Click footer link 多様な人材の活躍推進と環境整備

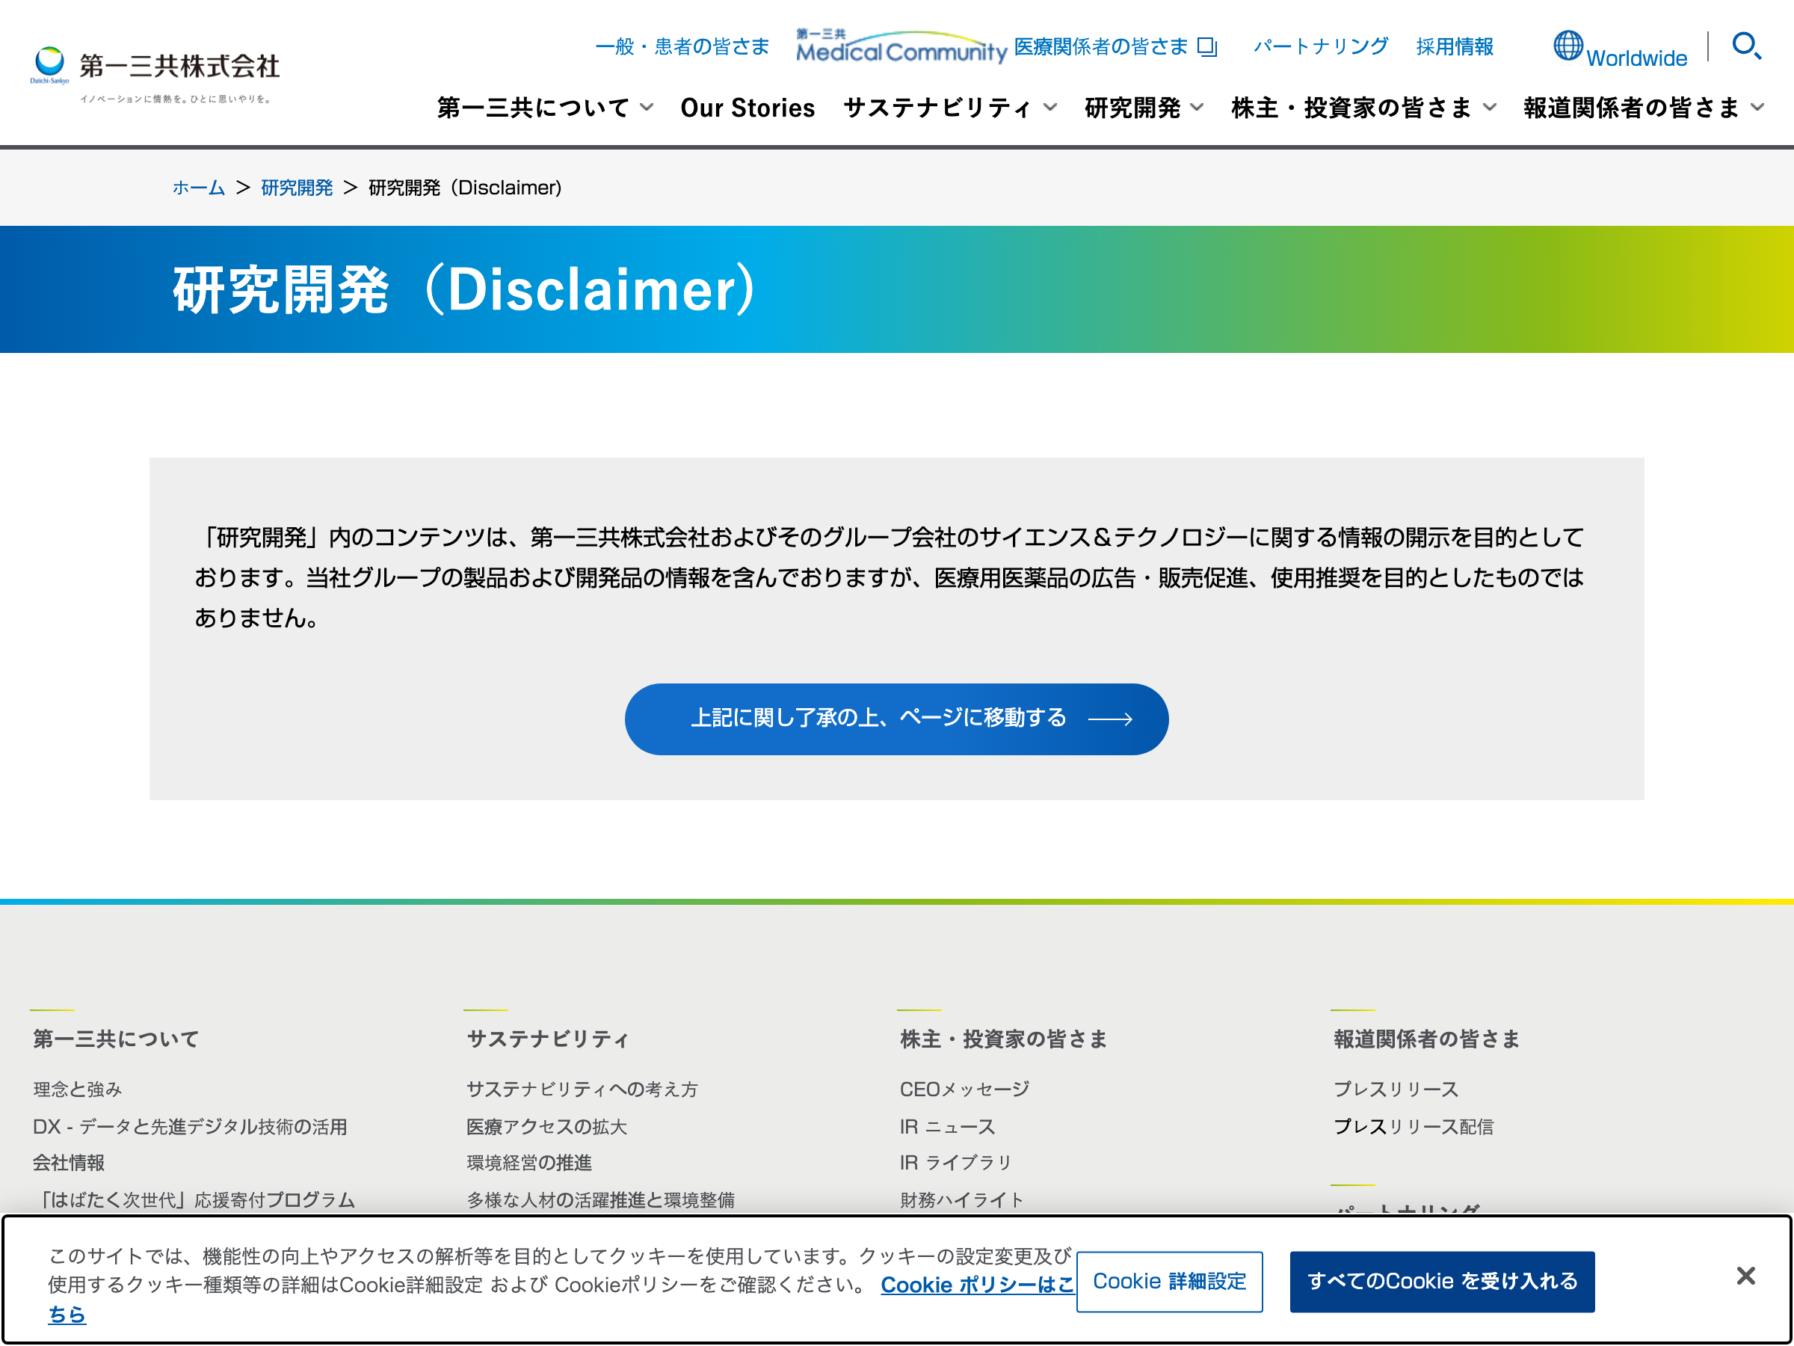pos(601,1199)
